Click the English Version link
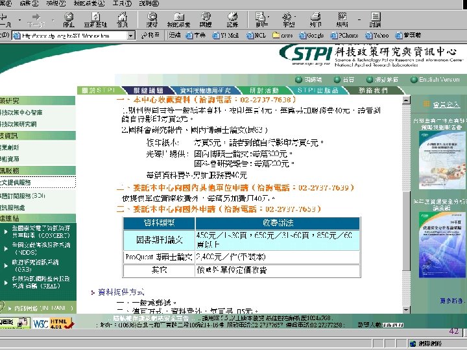Viewport: 467px width, 350px height. 439,80
